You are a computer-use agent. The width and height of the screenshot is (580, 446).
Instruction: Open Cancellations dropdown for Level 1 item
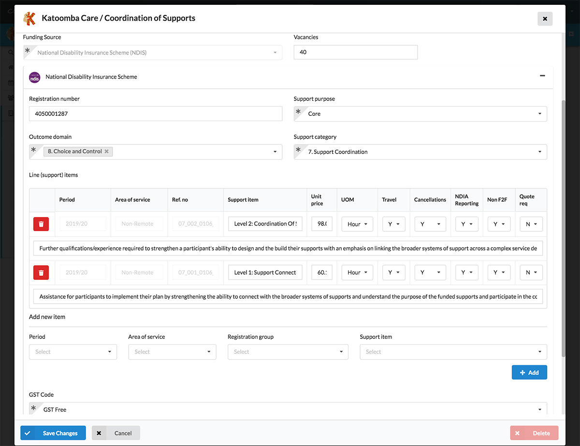430,273
